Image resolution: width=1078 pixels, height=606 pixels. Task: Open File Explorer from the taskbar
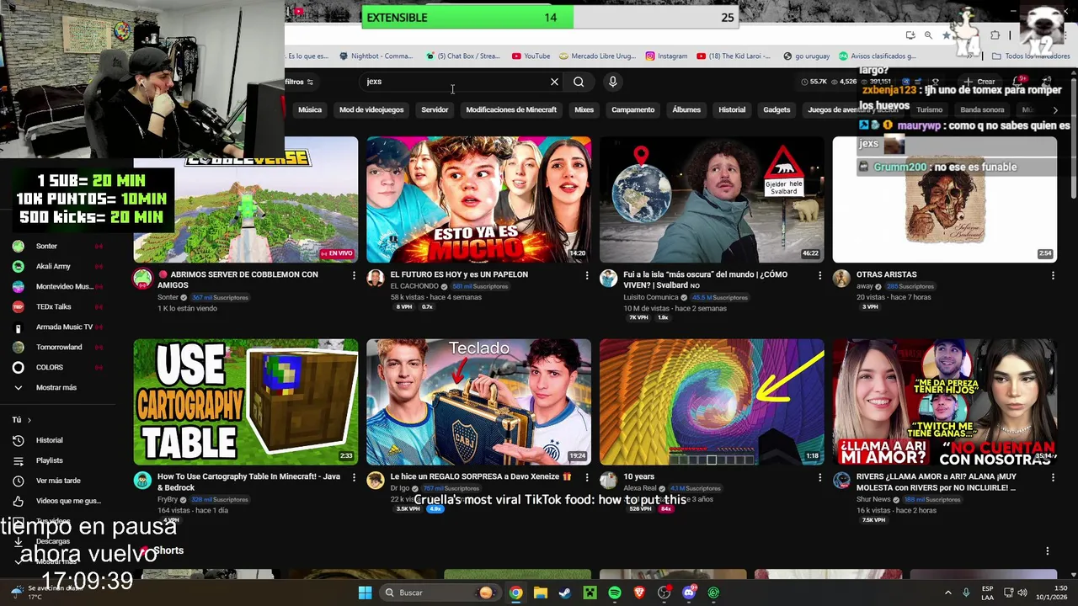540,593
